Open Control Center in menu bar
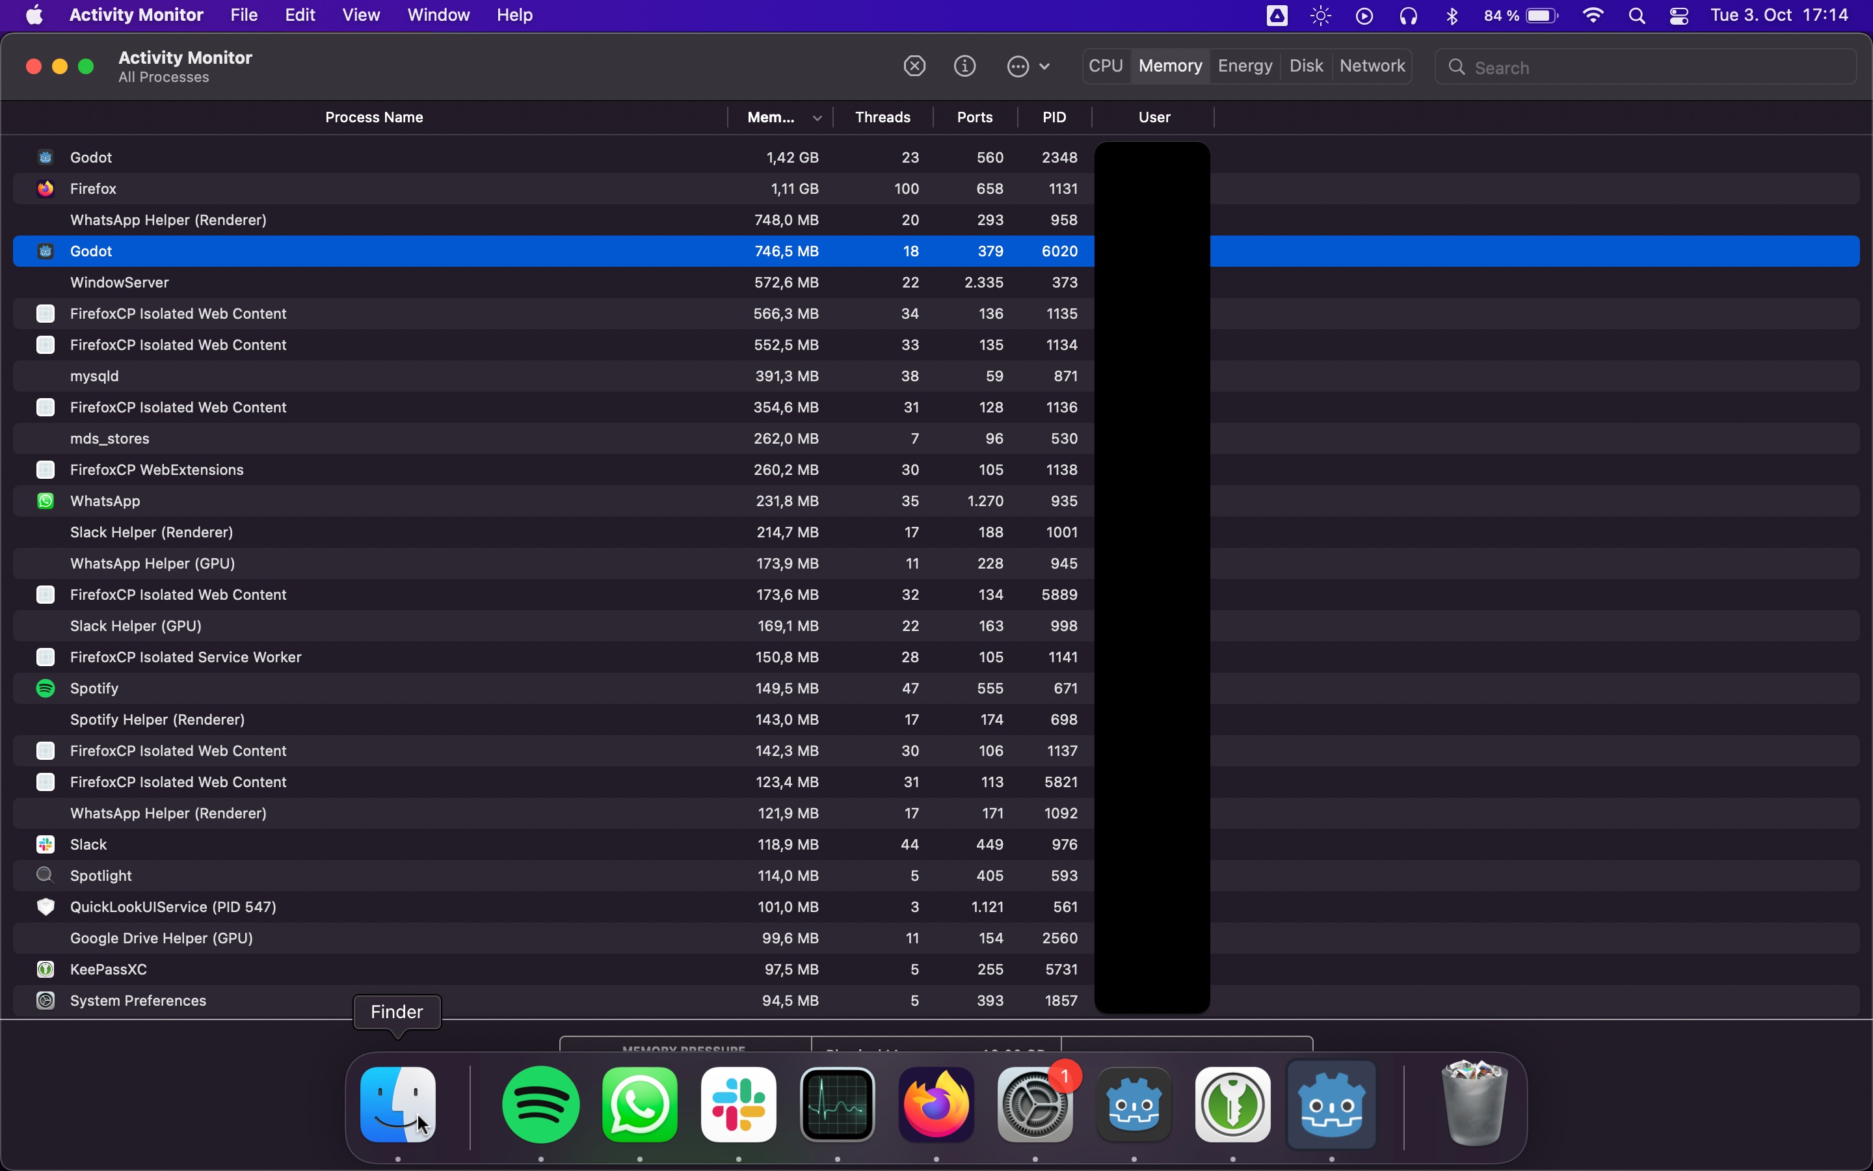1873x1171 pixels. (1679, 16)
